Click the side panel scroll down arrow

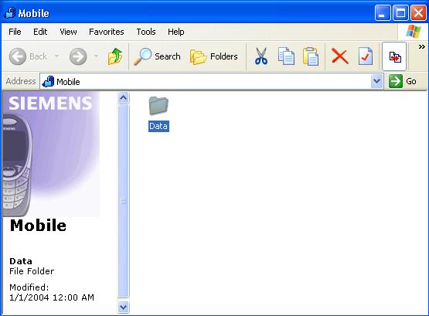click(124, 307)
